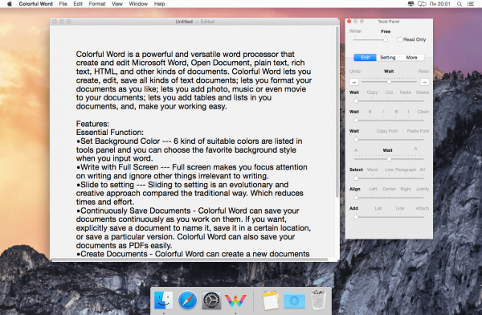Click the redo arrow button in Tools Panel
The image size is (482, 315).
coord(424,82)
